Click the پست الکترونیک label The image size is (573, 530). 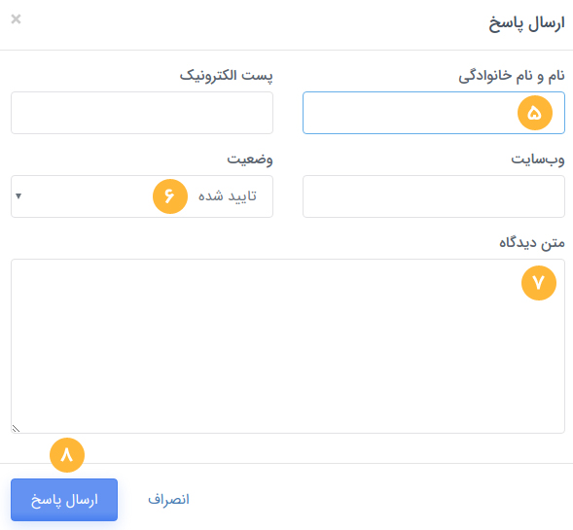[226, 76]
